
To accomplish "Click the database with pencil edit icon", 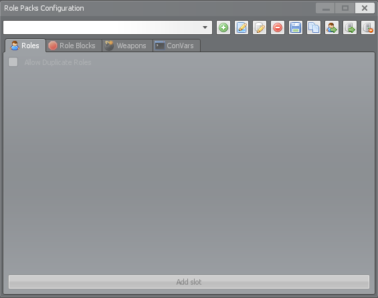I will (260, 27).
